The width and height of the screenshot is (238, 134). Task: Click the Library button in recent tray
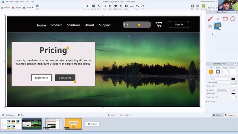click(92, 124)
